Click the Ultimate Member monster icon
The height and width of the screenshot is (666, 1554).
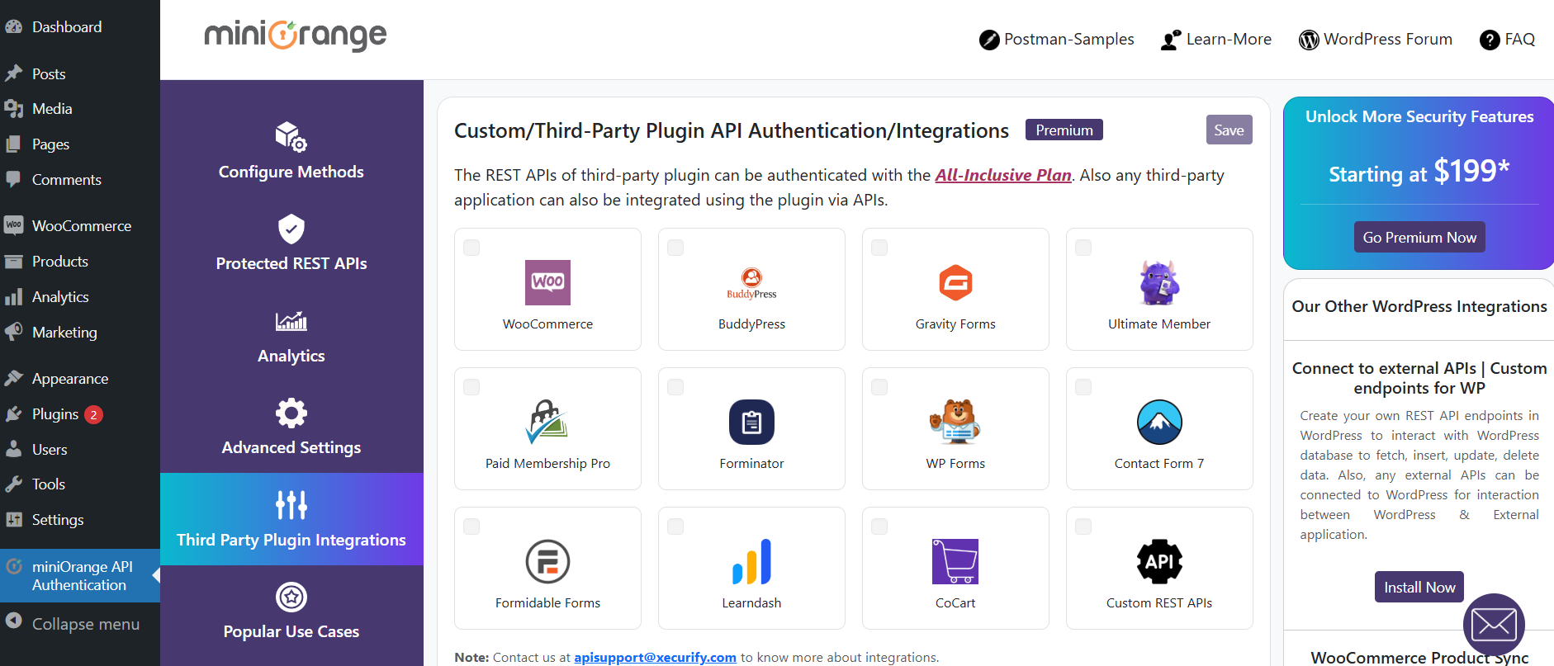coord(1159,282)
